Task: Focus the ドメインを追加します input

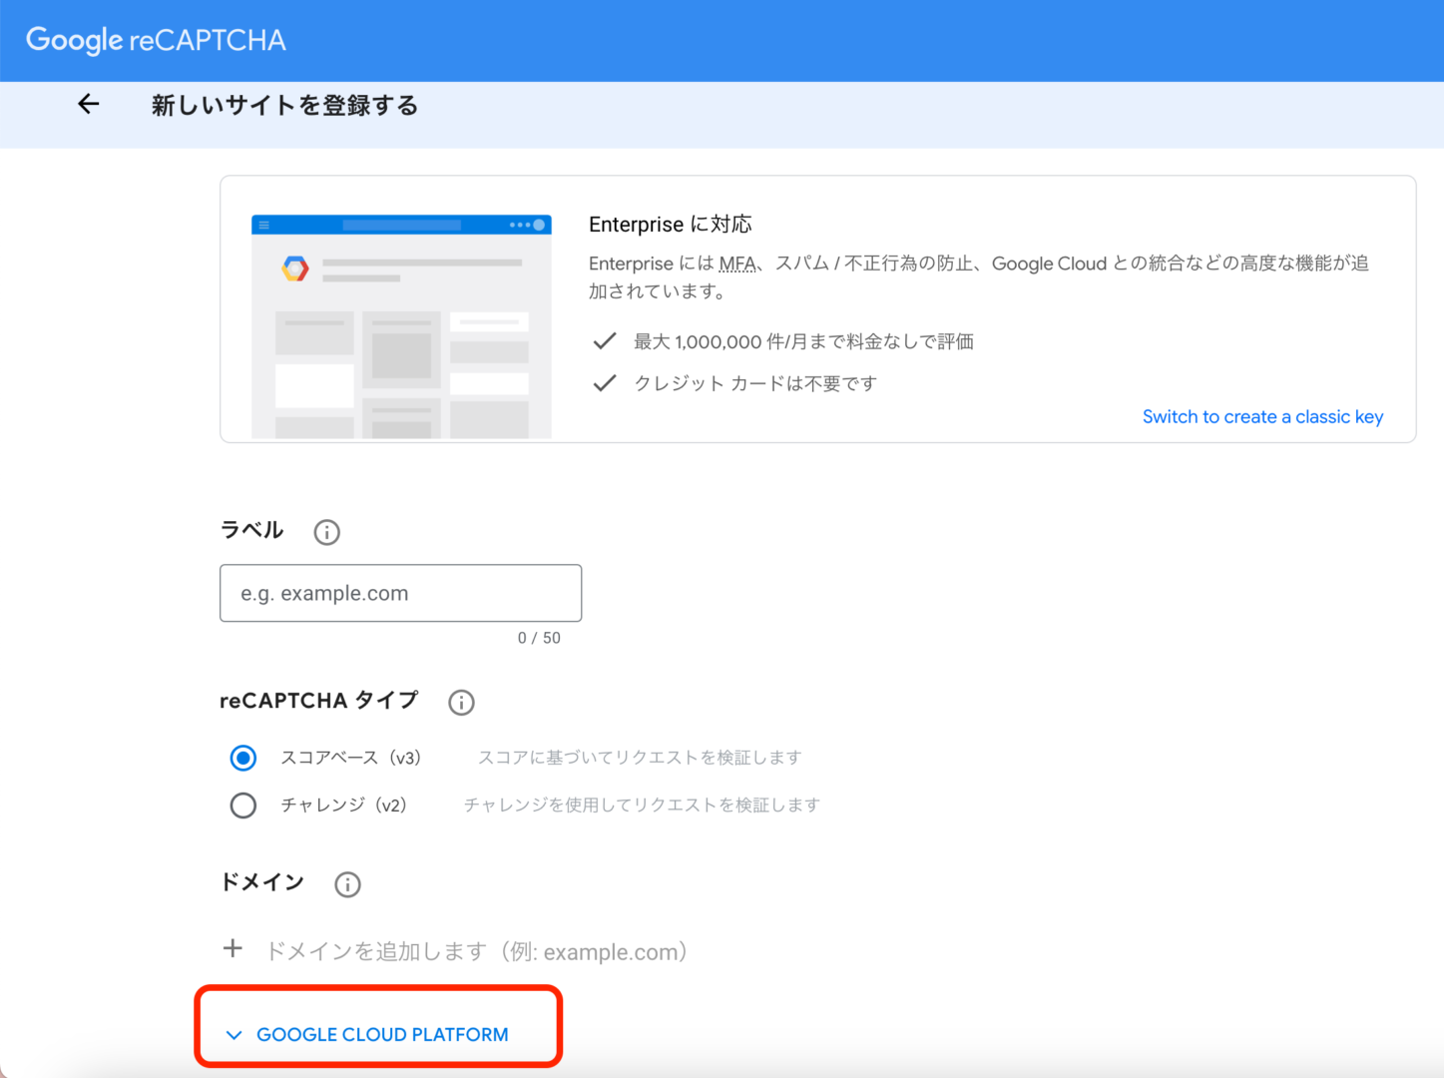Action: 477,951
